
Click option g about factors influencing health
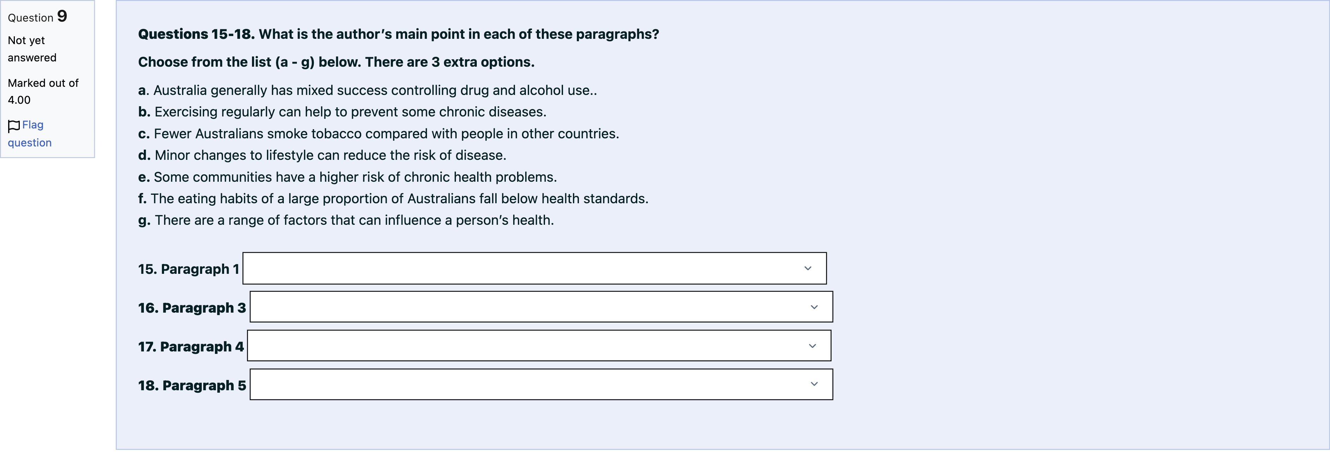click(x=345, y=220)
